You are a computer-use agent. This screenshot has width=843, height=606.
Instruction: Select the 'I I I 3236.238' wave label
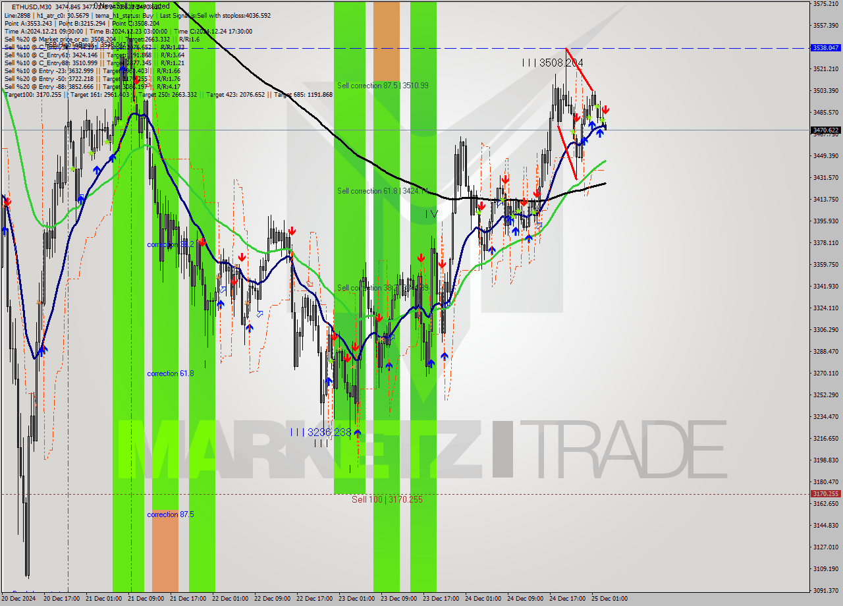(x=321, y=432)
